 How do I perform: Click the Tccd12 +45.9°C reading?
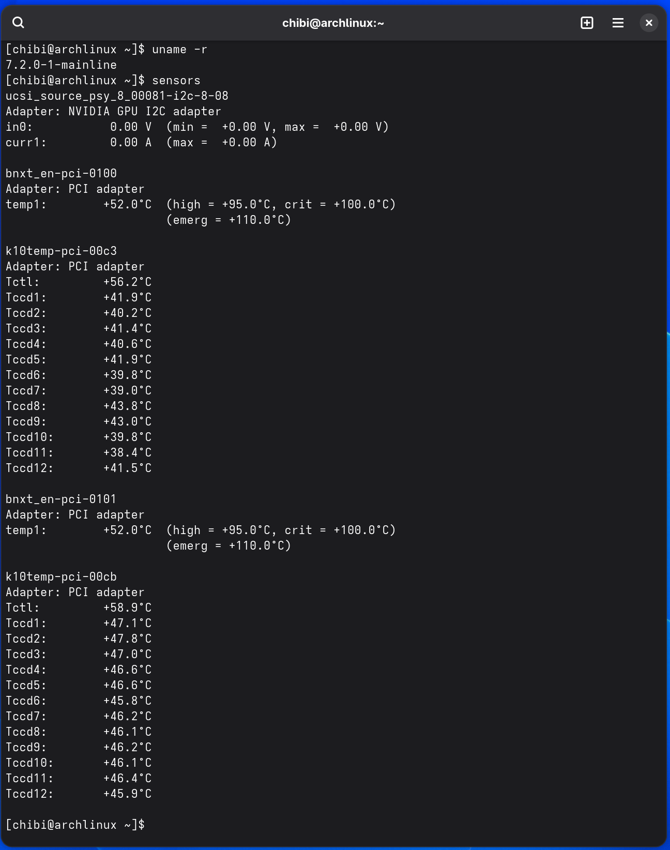click(79, 794)
